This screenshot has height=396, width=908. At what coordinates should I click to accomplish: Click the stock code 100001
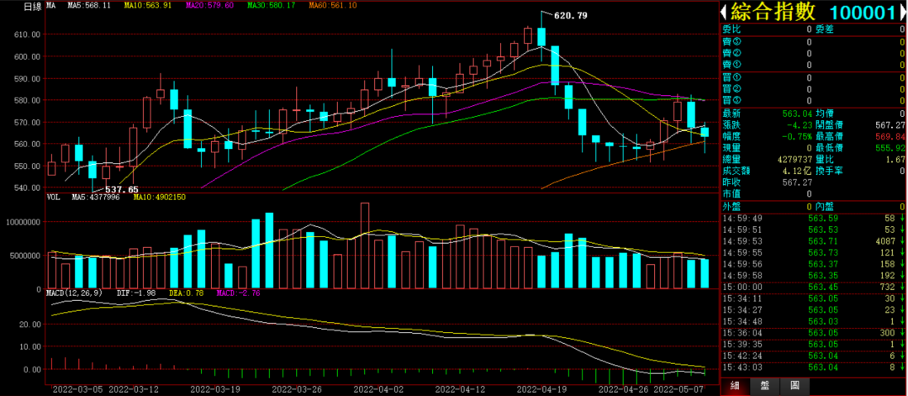pos(862,12)
